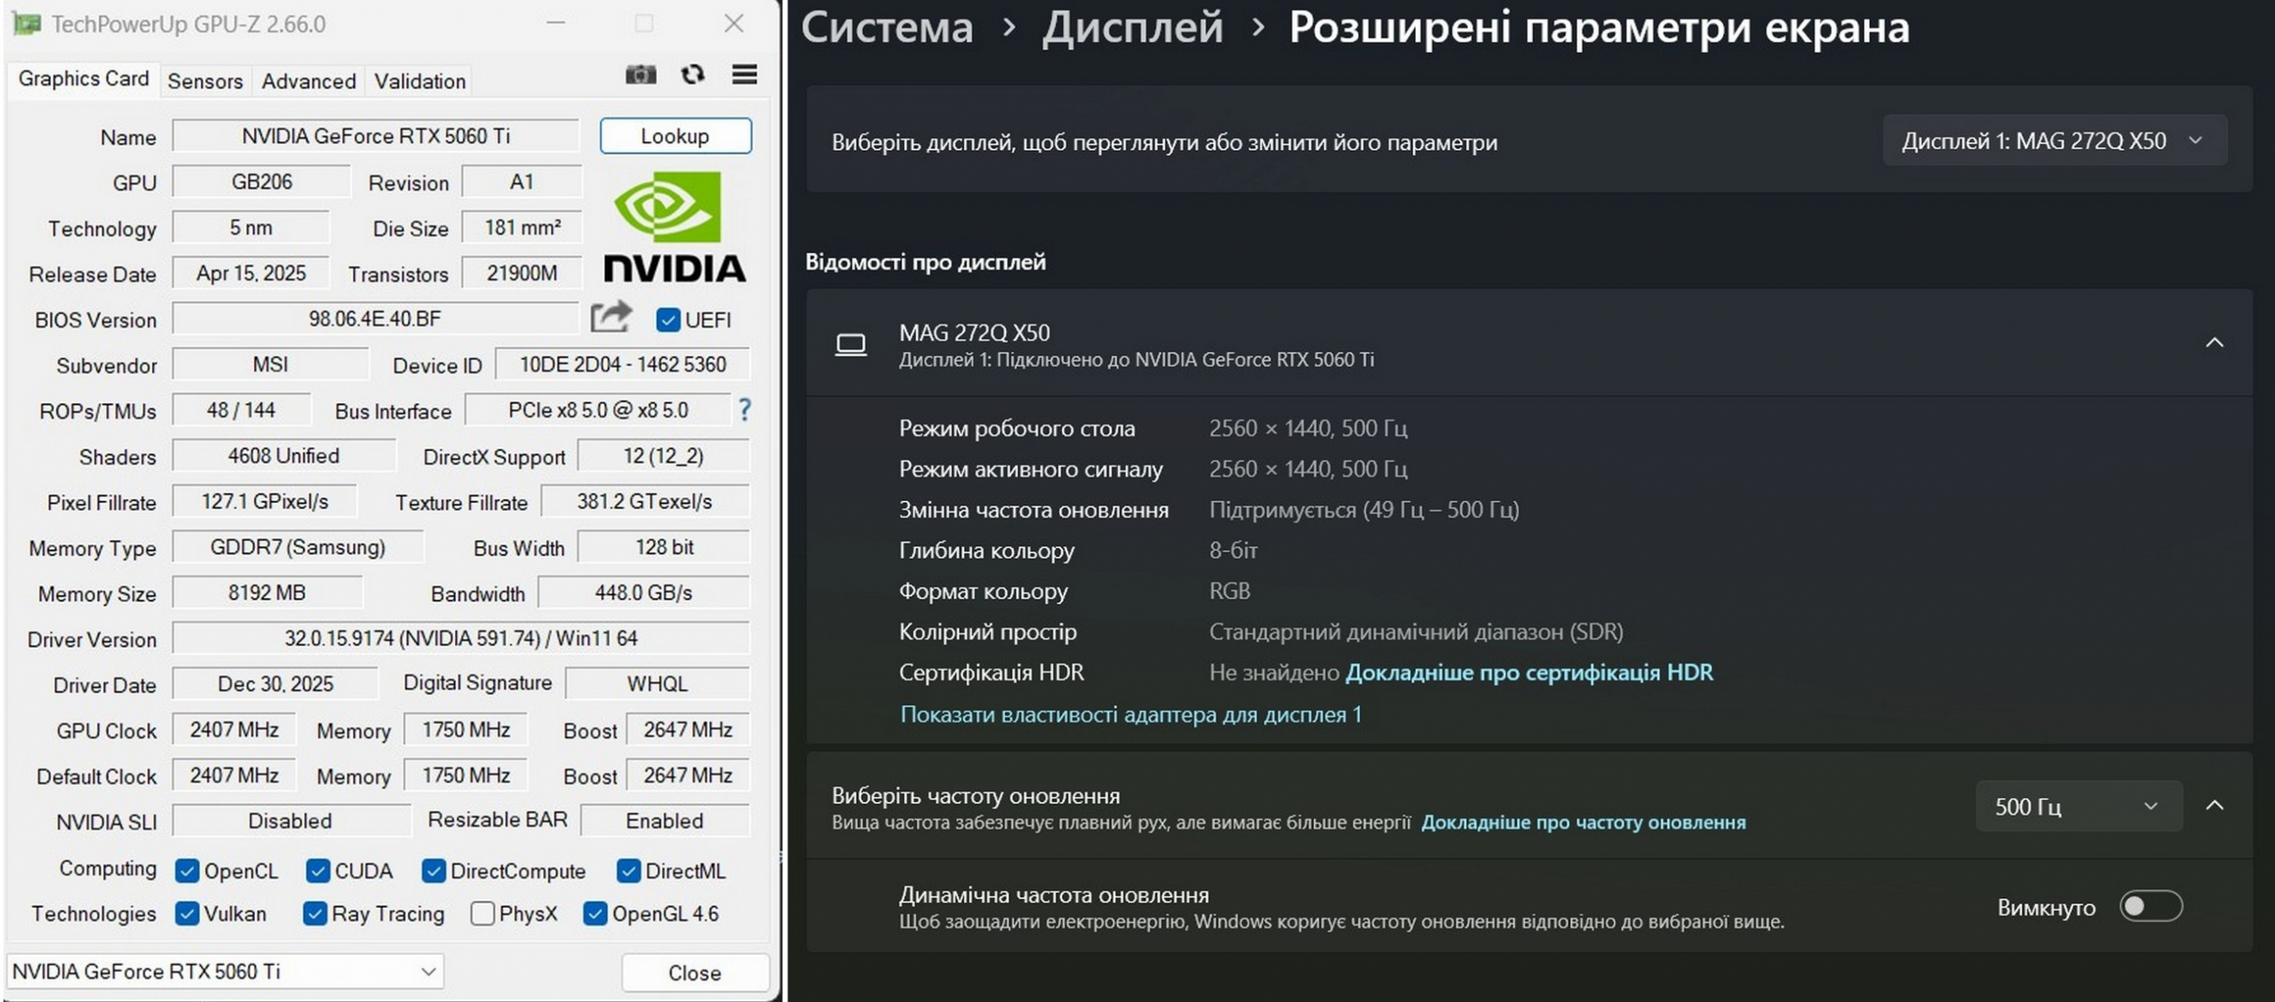The height and width of the screenshot is (1002, 2275).
Task: Go to Дисплей in the breadcrumb
Action: [1132, 28]
